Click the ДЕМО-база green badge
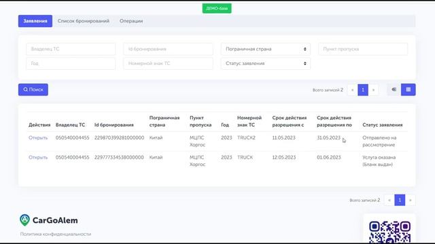The image size is (435, 244). (x=217, y=8)
